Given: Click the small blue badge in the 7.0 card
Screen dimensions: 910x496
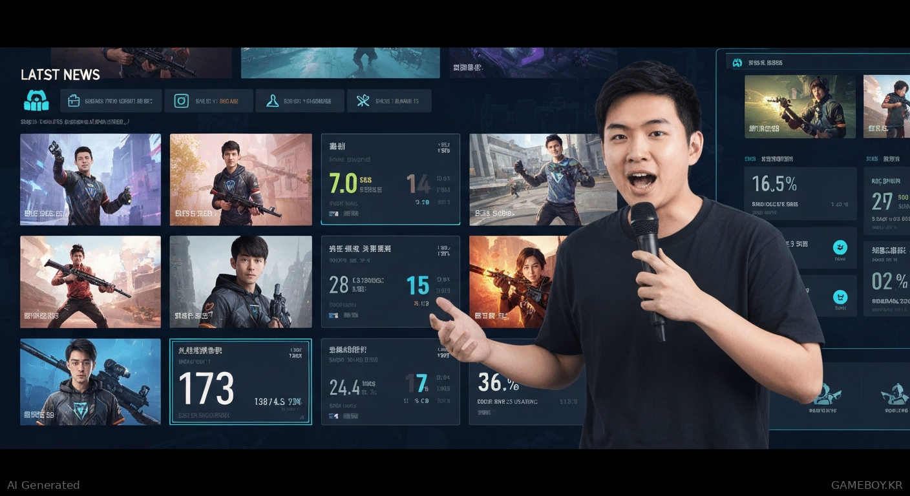Looking at the screenshot, I should click(x=333, y=212).
